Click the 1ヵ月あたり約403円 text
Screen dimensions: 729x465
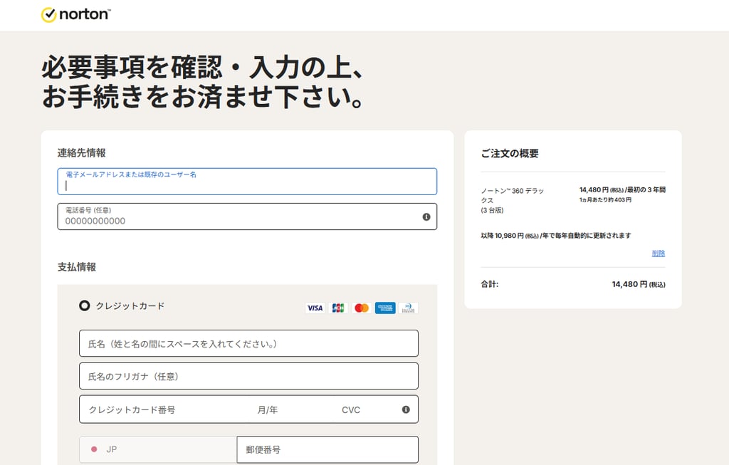pos(605,200)
